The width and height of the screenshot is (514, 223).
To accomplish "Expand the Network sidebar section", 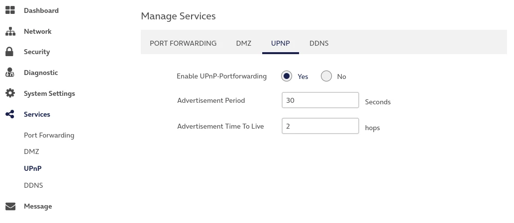I will pyautogui.click(x=37, y=31).
